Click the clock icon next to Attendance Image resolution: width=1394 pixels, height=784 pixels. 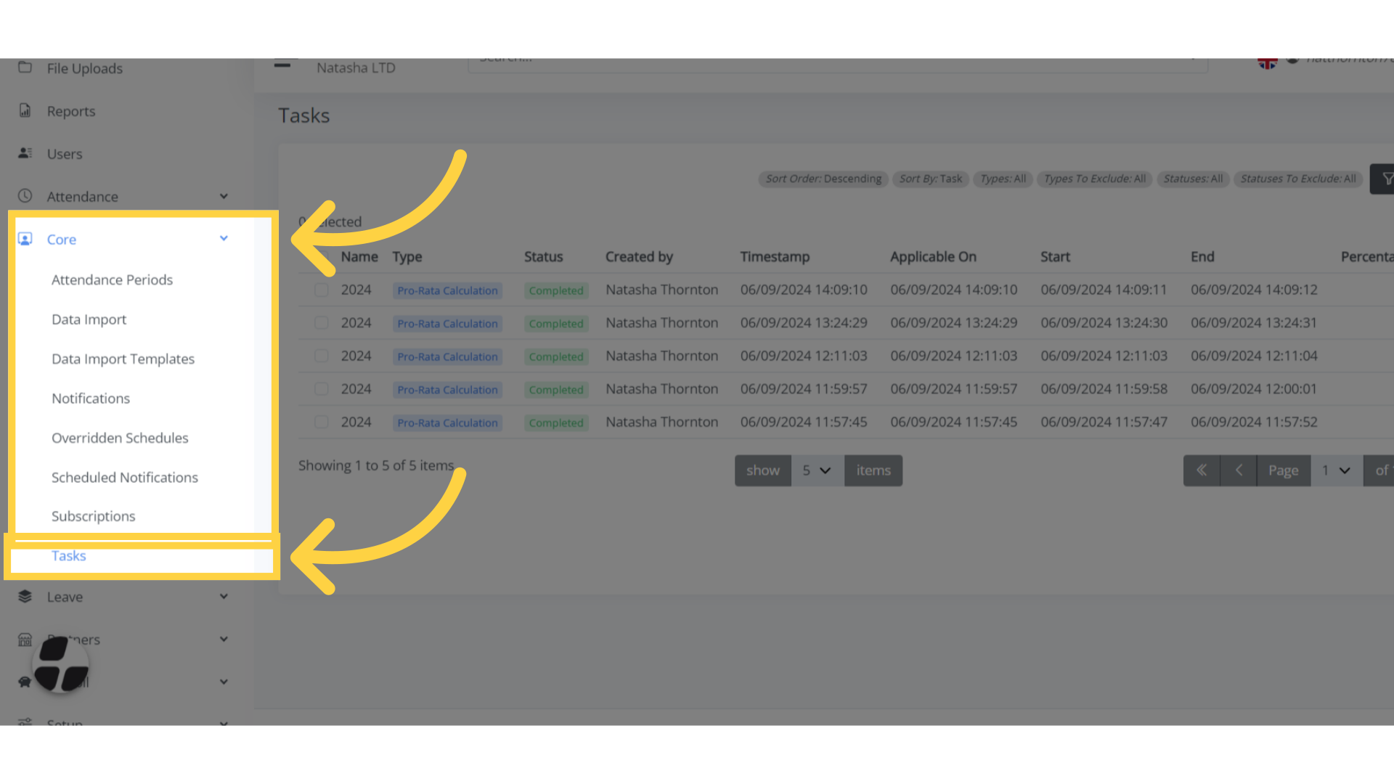click(25, 196)
